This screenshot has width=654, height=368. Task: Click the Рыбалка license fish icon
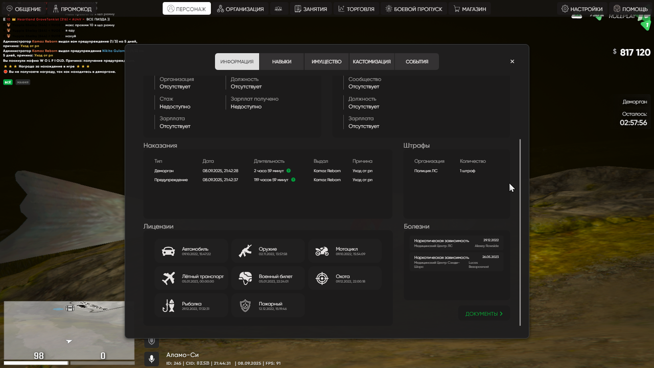(168, 306)
